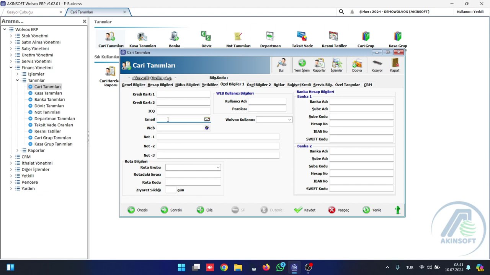
Task: Expand the Raporlar tree node
Action: pyautogui.click(x=17, y=150)
